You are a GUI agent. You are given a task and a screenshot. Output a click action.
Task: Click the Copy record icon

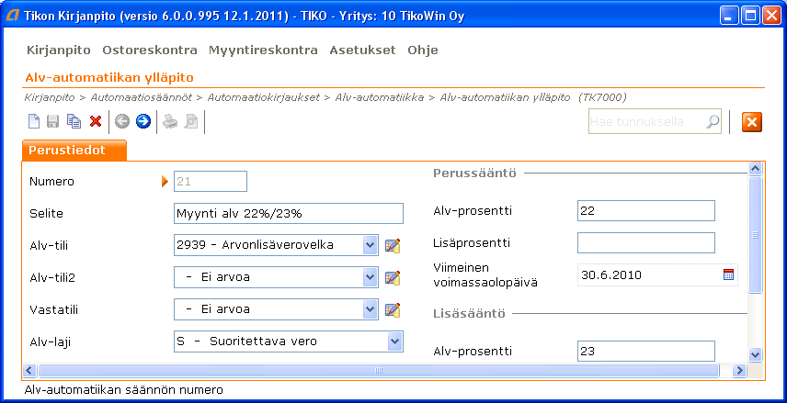pyautogui.click(x=74, y=121)
